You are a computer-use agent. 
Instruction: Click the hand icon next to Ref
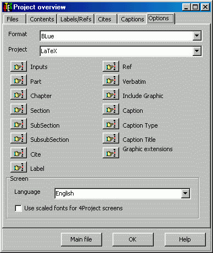pyautogui.click(x=111, y=66)
